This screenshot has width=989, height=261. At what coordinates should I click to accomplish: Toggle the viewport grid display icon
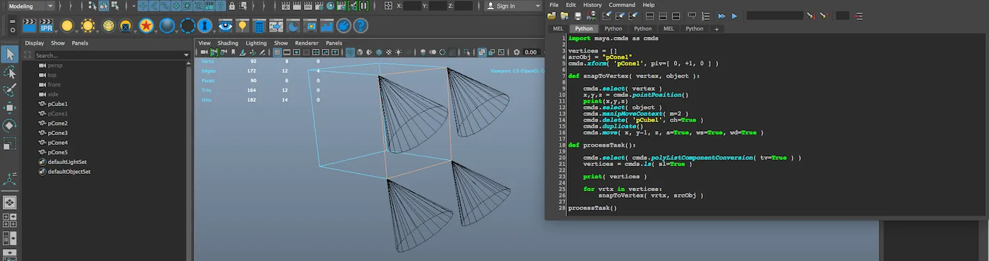tap(278, 52)
